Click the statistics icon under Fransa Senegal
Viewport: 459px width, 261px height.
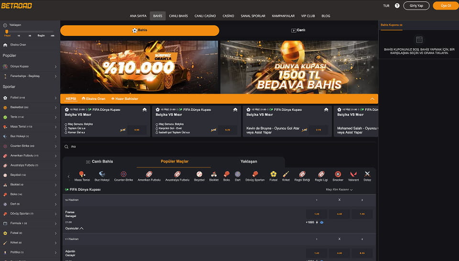322,222
